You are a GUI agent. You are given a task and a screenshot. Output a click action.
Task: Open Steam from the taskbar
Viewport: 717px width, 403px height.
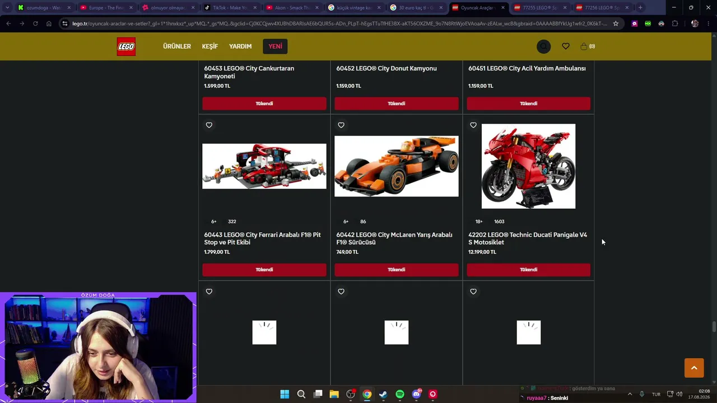[383, 394]
